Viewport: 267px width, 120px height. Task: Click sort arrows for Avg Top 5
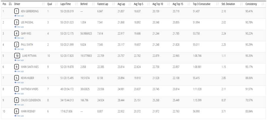[x=148, y=4]
